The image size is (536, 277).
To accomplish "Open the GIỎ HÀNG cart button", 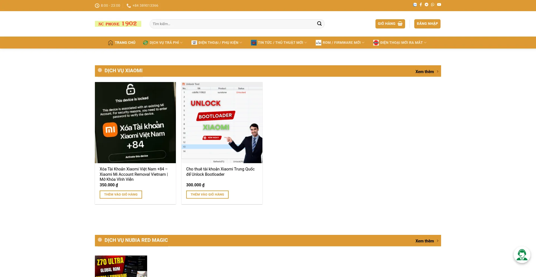I will click(x=390, y=24).
